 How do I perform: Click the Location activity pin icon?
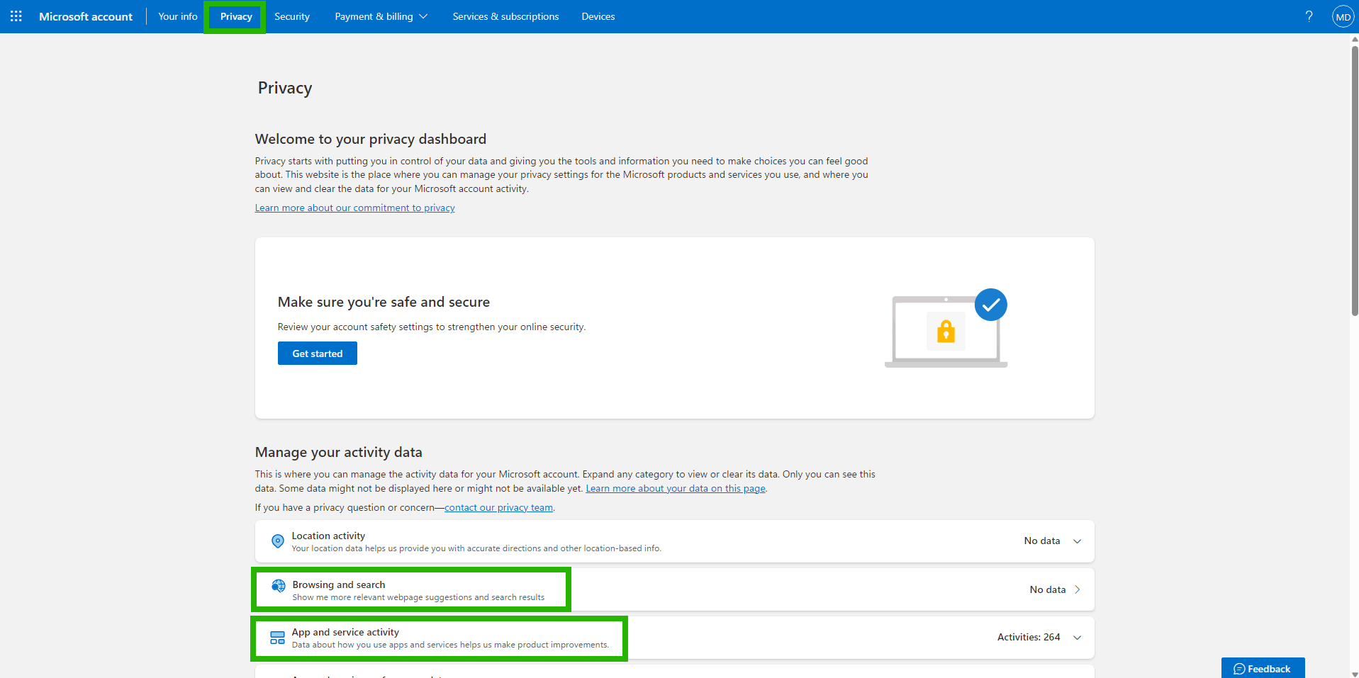coord(278,541)
